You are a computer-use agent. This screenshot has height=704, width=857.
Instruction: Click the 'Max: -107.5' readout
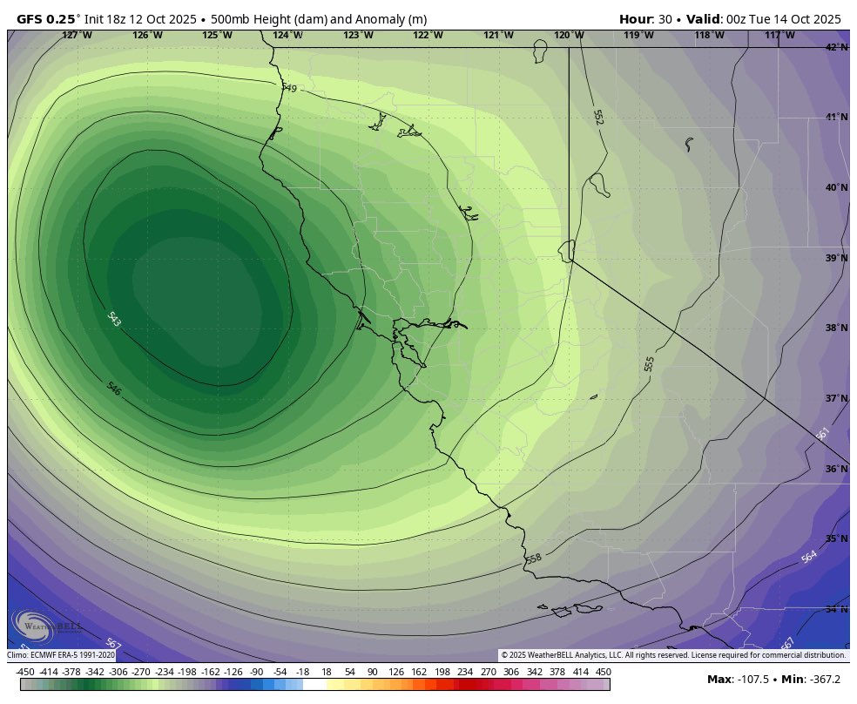[x=738, y=680]
